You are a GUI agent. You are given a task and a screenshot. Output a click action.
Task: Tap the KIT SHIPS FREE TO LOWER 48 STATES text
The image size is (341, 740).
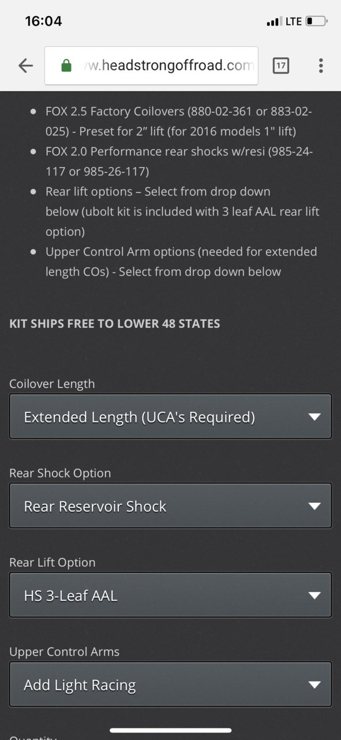click(x=114, y=324)
